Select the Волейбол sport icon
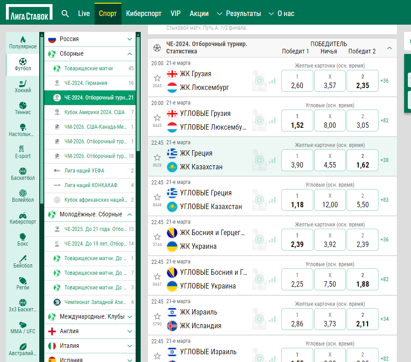The height and width of the screenshot is (362, 411). pyautogui.click(x=23, y=193)
